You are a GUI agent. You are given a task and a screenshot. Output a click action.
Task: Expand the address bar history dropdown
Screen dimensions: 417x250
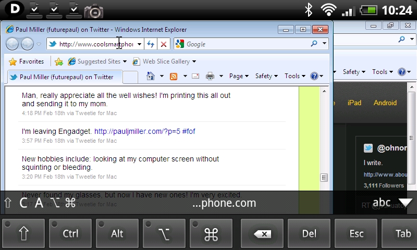point(139,44)
